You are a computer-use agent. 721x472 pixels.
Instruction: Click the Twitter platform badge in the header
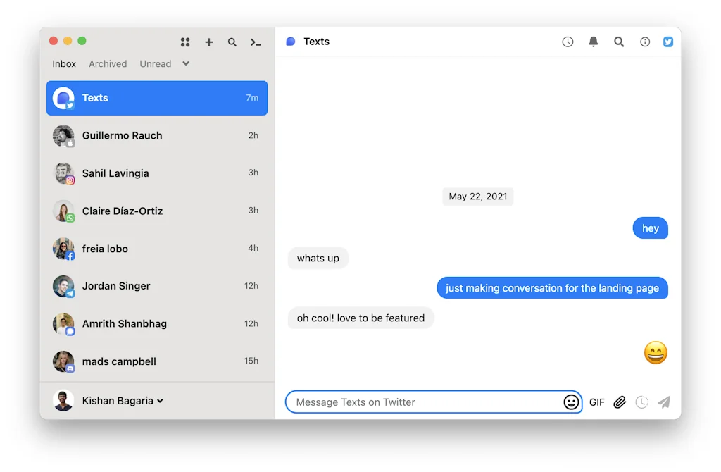coord(667,42)
